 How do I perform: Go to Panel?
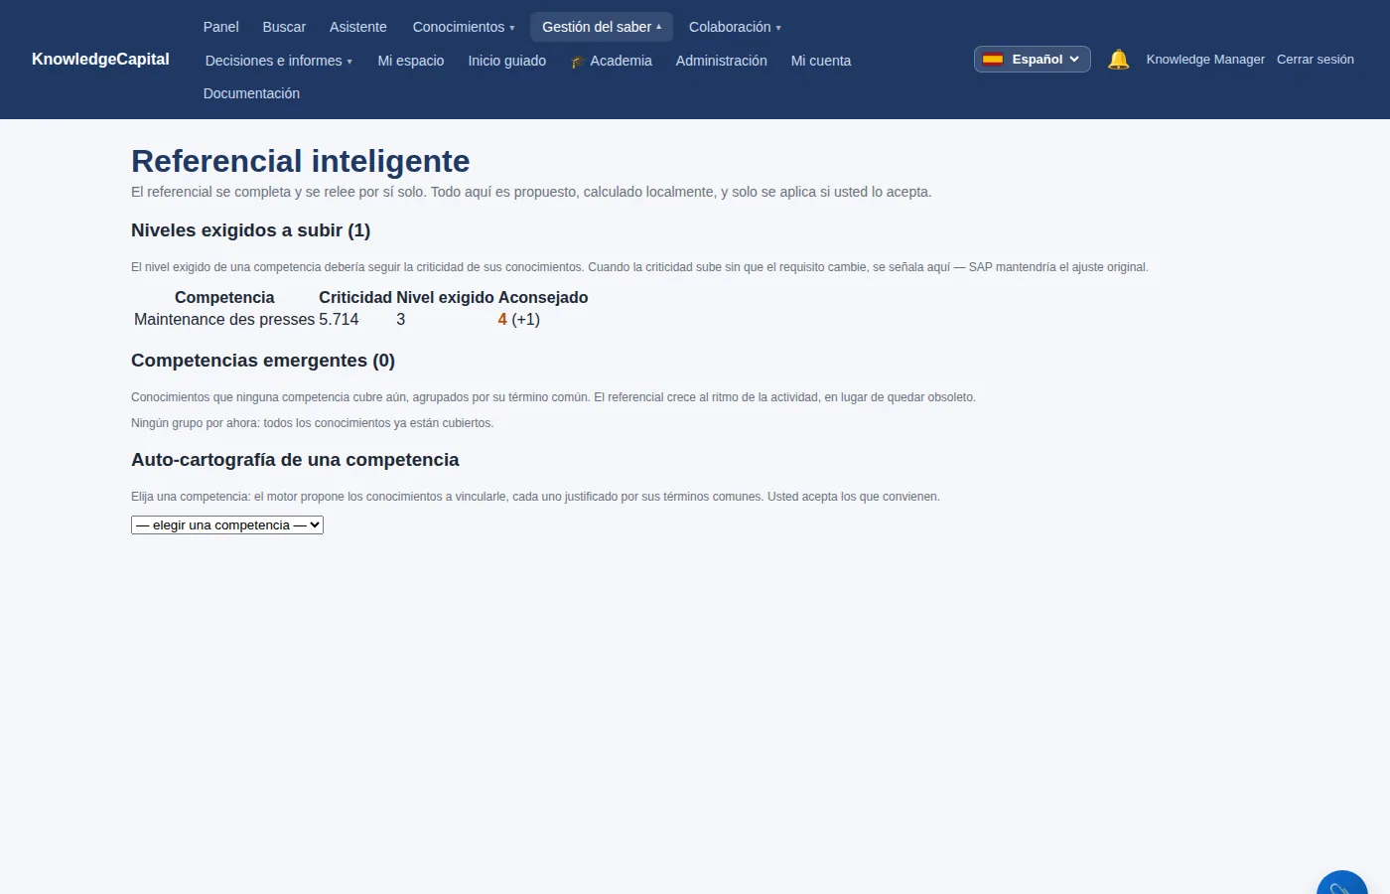click(221, 27)
